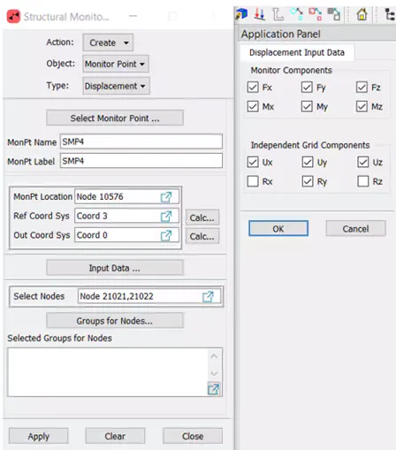
Task: Click the Apply button
Action: pos(38,436)
